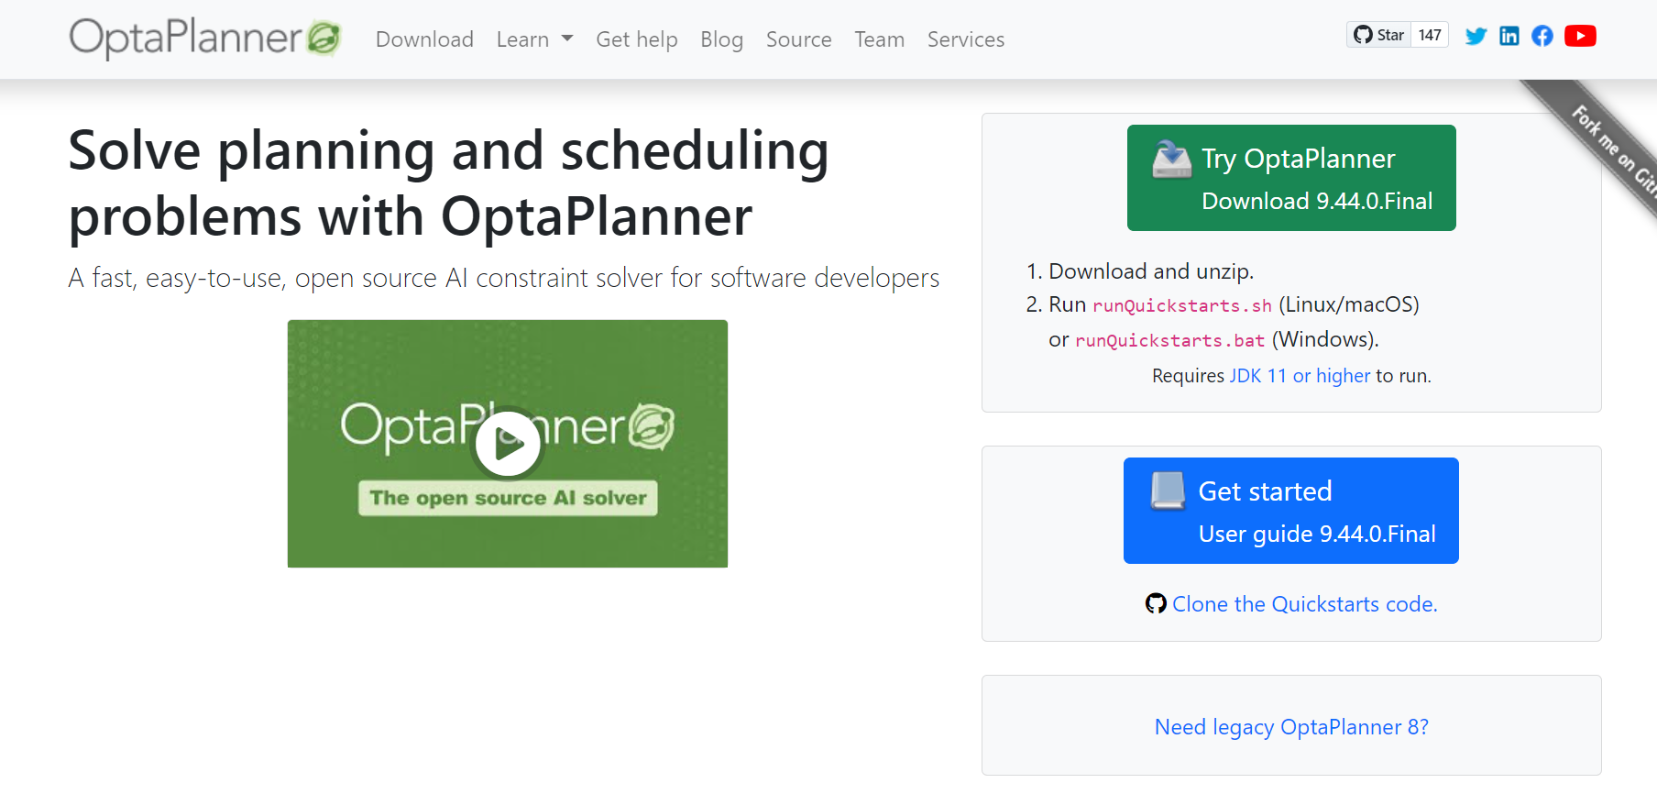Click the 'Download and unzip.' step text
The height and width of the screenshot is (805, 1657).
pyautogui.click(x=1151, y=271)
